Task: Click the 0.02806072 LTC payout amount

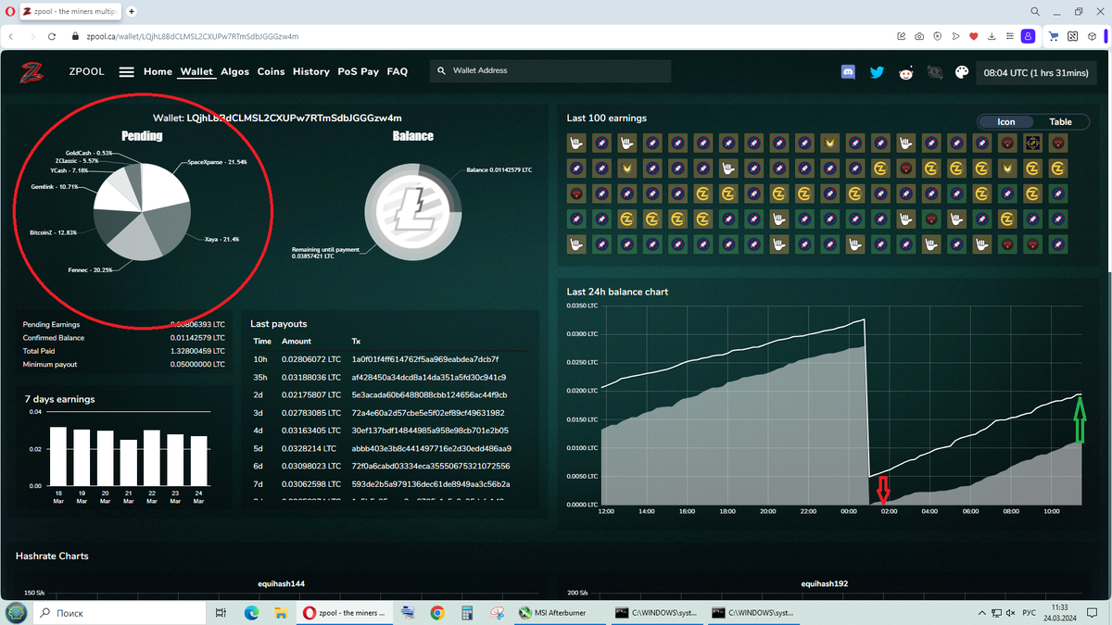Action: 311,359
